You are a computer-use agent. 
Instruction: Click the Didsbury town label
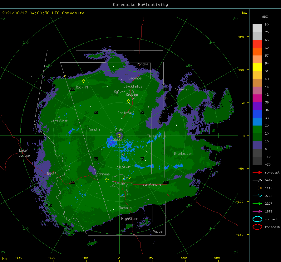118,140
